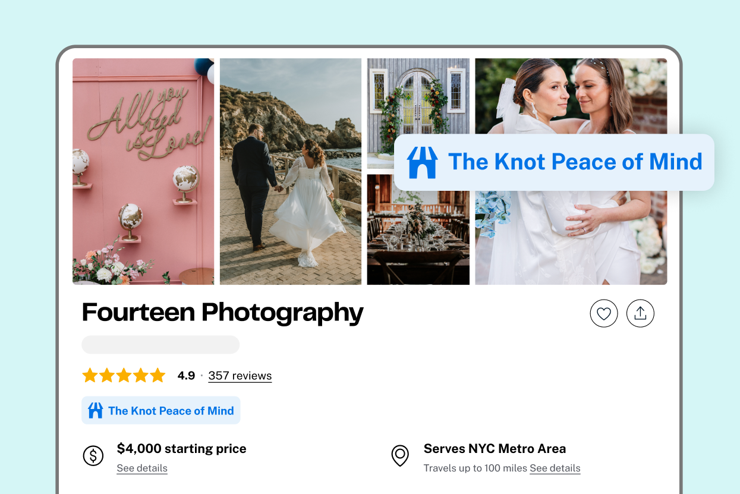
Task: Click the location pin icon
Action: click(400, 456)
